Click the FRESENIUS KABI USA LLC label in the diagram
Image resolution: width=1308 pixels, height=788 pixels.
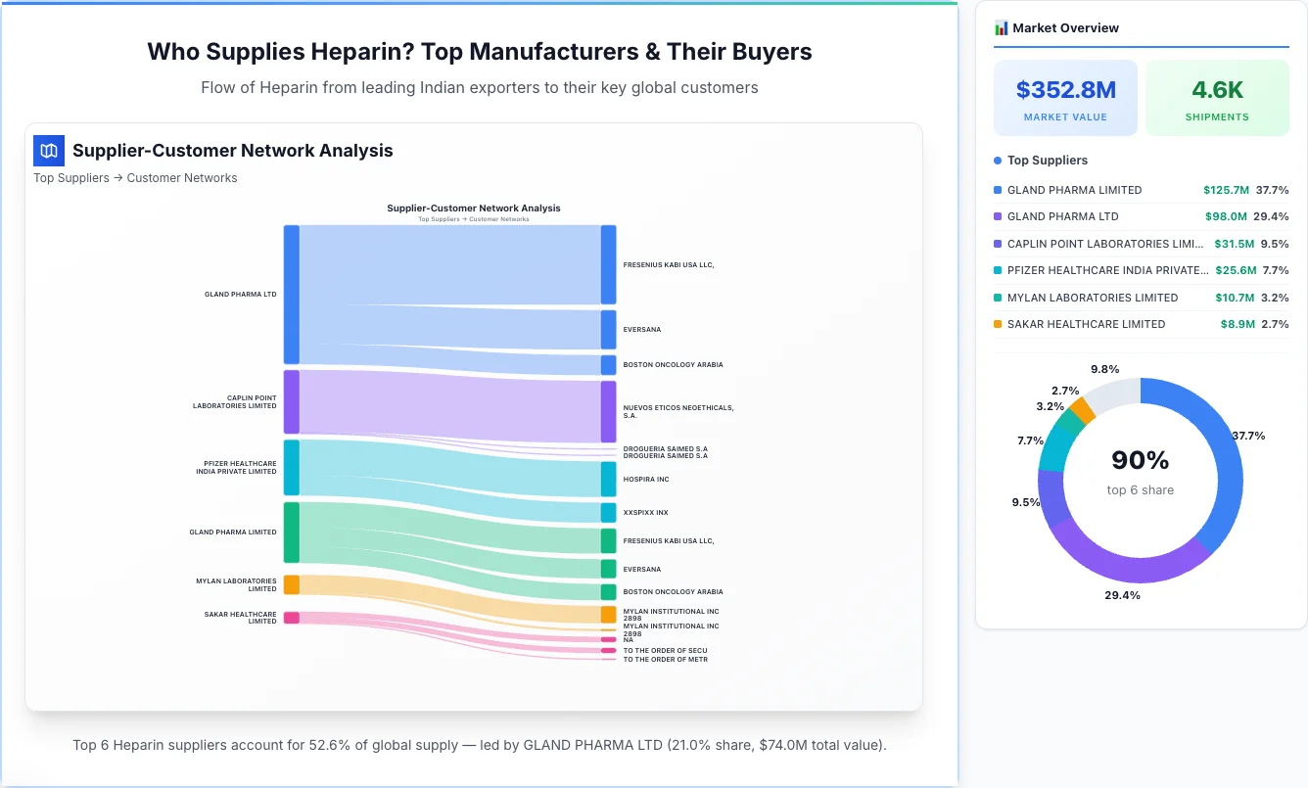point(670,263)
